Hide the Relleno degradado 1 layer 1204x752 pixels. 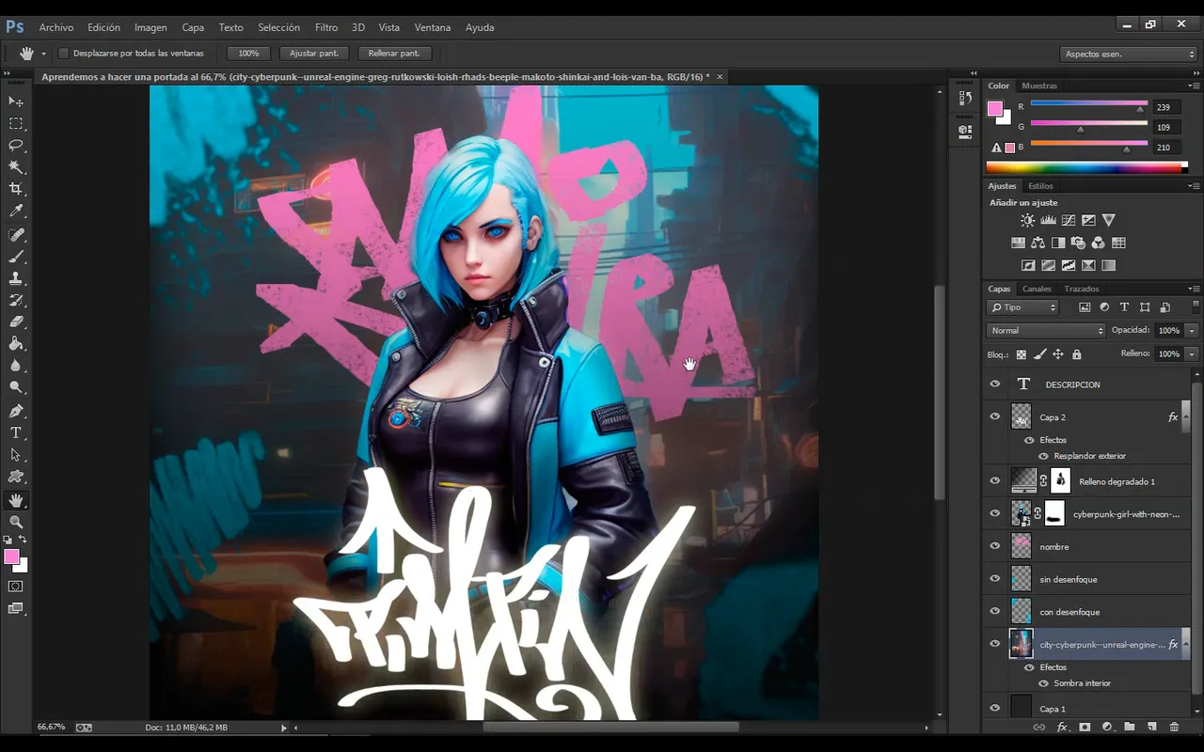click(995, 480)
